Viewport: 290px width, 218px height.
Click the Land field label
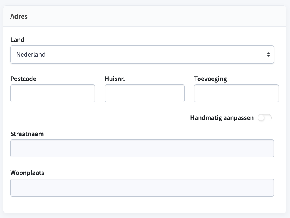17,40
